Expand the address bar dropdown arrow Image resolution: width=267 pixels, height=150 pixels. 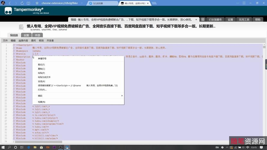(82, 3)
